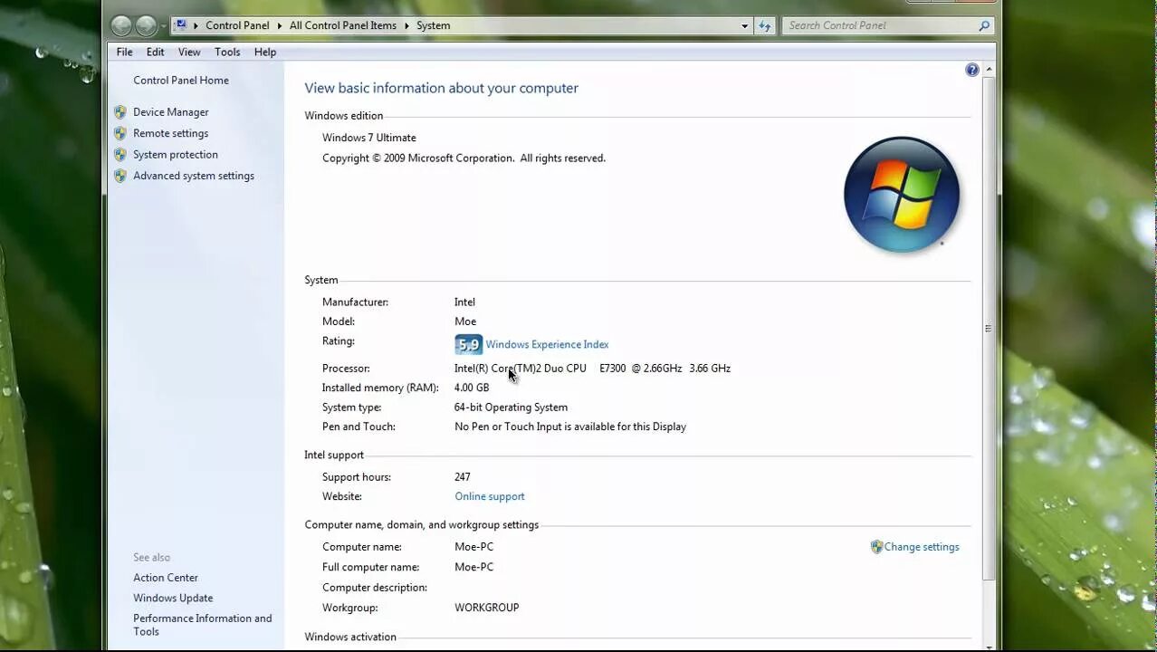Click the Windows logo image

pyautogui.click(x=901, y=194)
